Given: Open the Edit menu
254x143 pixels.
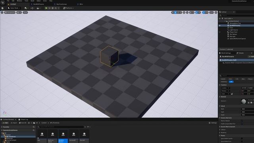Looking at the screenshot, I should click(13, 1).
